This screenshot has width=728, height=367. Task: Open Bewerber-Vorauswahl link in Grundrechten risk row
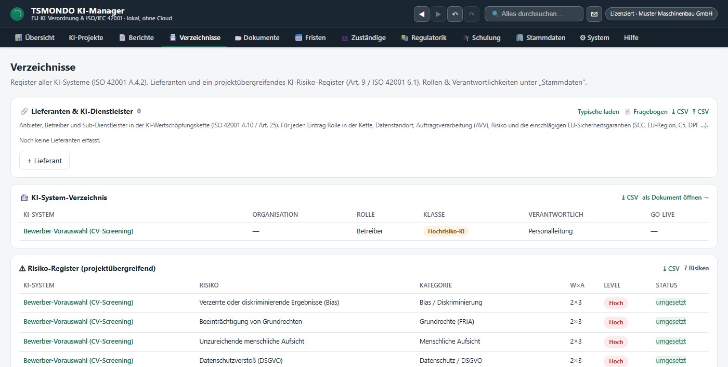coord(79,322)
